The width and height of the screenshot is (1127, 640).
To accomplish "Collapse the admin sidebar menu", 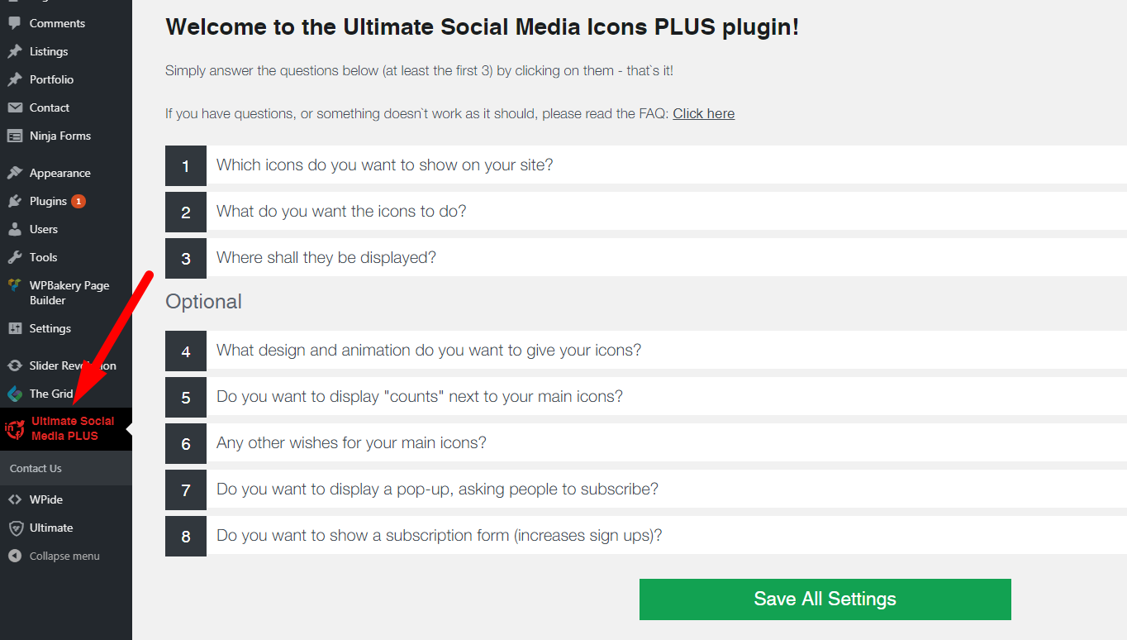I will click(64, 556).
